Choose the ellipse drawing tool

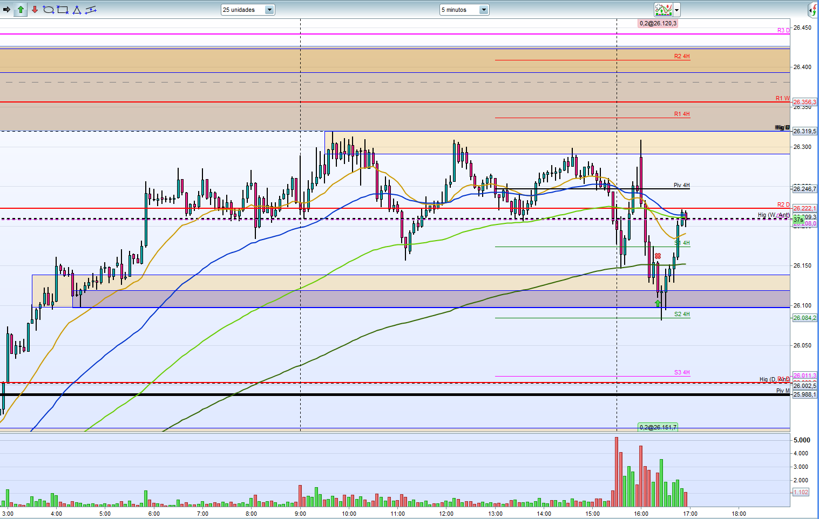pos(49,10)
